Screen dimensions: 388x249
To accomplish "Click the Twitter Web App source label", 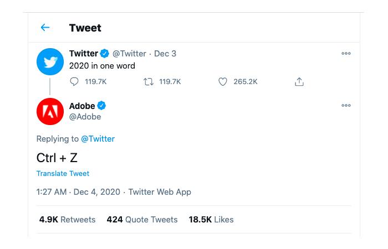I will coord(160,191).
